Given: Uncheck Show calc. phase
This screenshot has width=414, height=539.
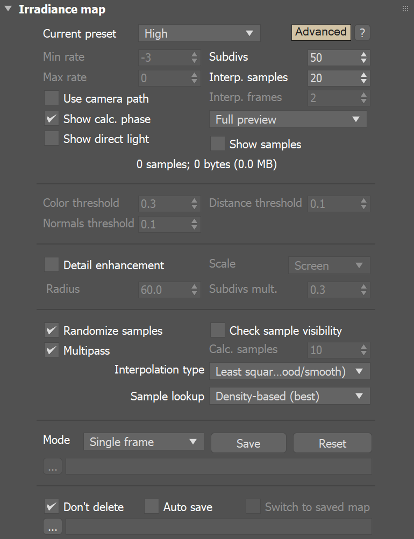Looking at the screenshot, I should coord(51,119).
